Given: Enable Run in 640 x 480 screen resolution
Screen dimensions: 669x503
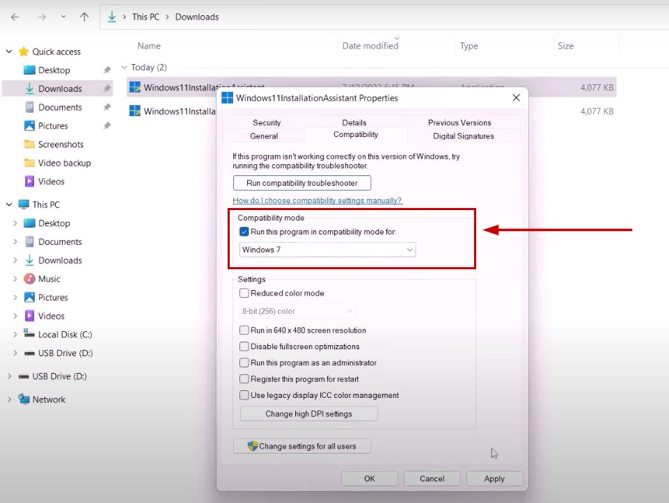Looking at the screenshot, I should pyautogui.click(x=244, y=330).
